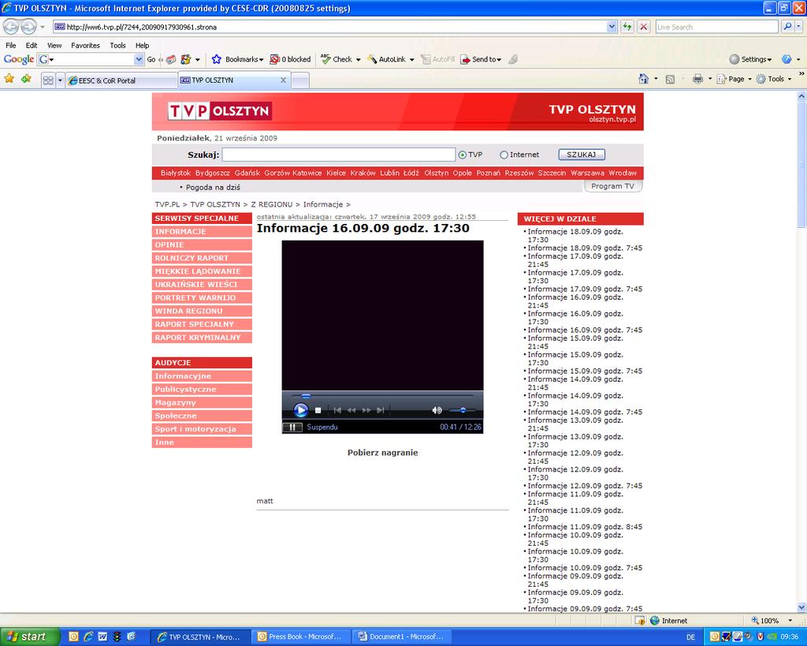Click the Google toolbar spell Check icon

[325, 59]
